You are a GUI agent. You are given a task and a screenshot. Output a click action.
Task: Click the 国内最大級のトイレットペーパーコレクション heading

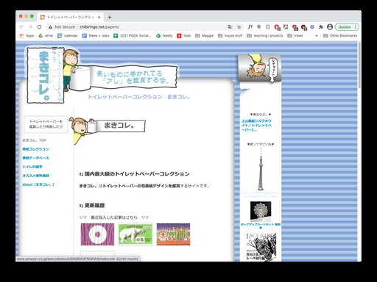click(137, 174)
